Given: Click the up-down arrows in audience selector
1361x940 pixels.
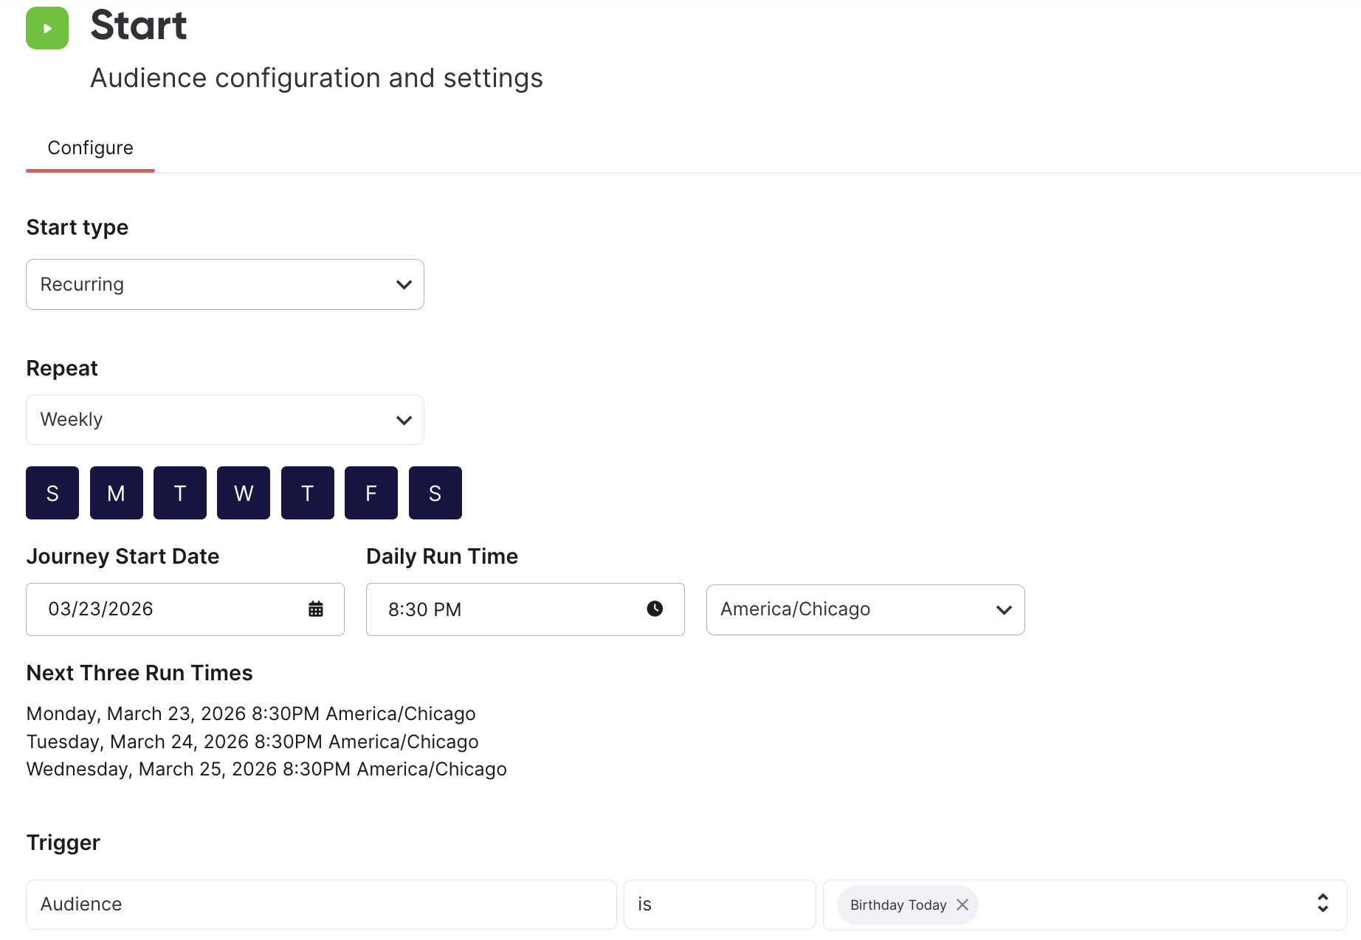Looking at the screenshot, I should pos(1323,903).
